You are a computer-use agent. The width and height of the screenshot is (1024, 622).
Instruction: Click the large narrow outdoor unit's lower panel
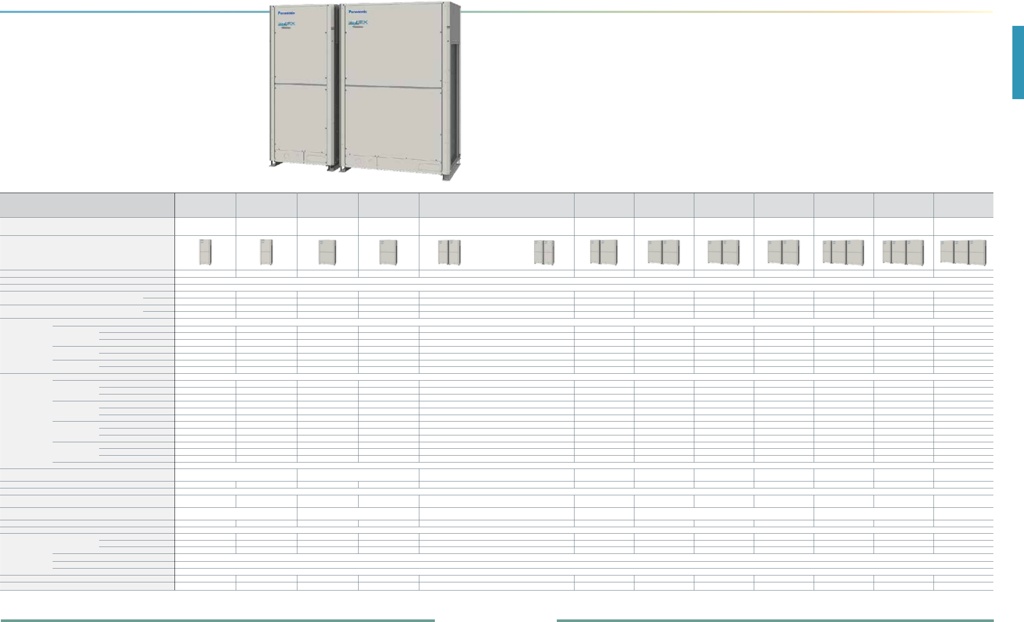click(x=301, y=116)
